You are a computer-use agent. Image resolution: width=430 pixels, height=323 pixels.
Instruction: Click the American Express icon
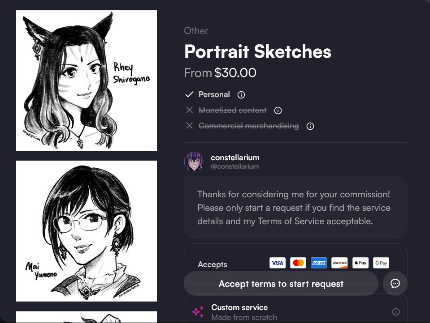point(319,263)
